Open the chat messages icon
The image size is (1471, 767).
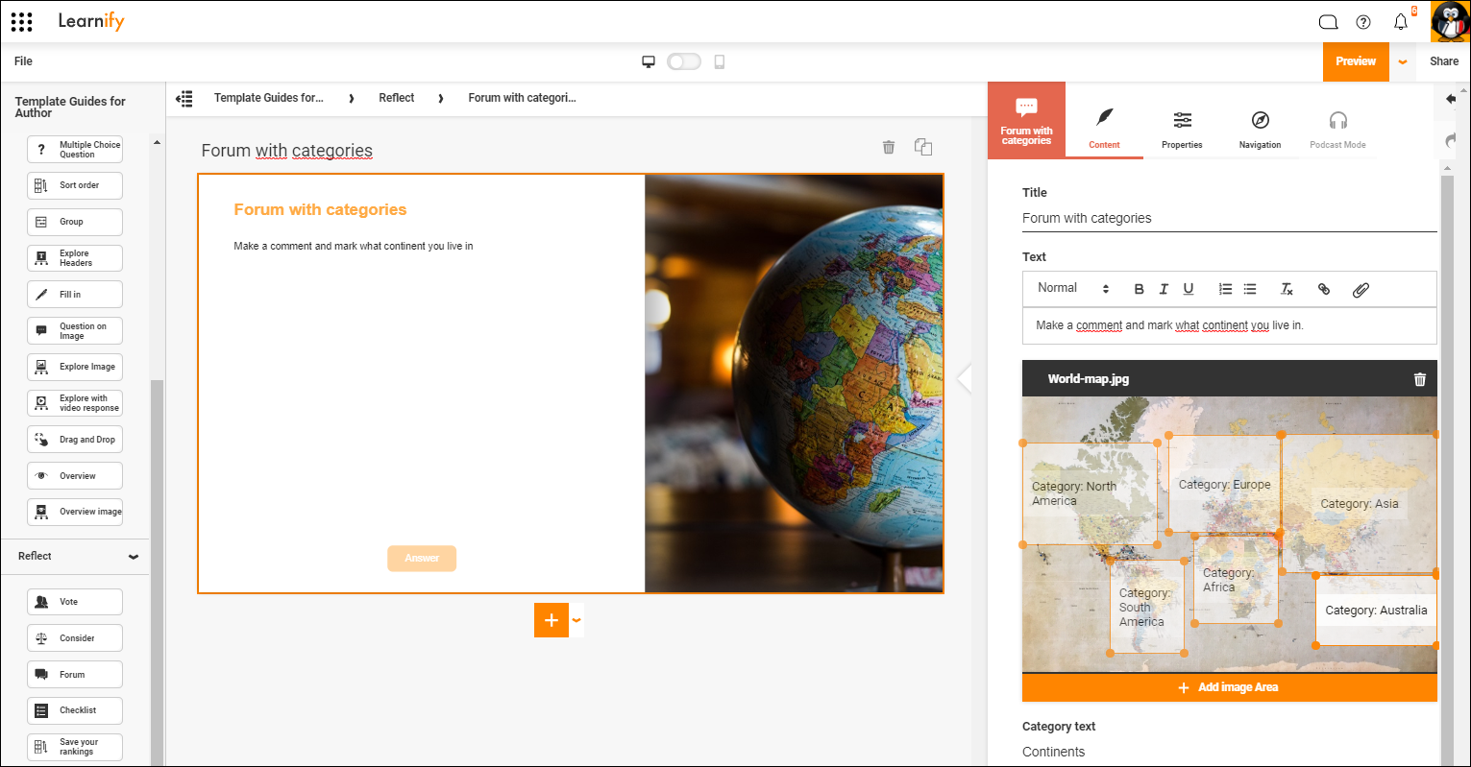(x=1328, y=22)
